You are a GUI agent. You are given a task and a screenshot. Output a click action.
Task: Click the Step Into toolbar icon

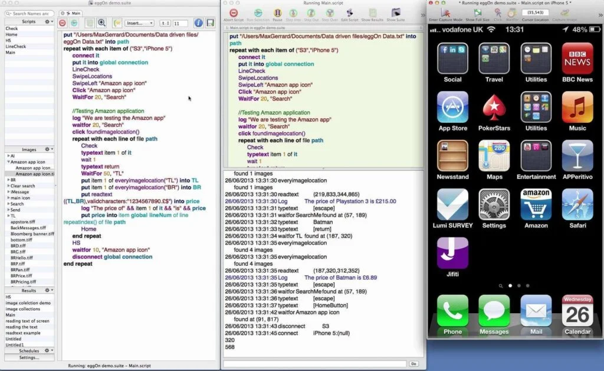coord(293,14)
